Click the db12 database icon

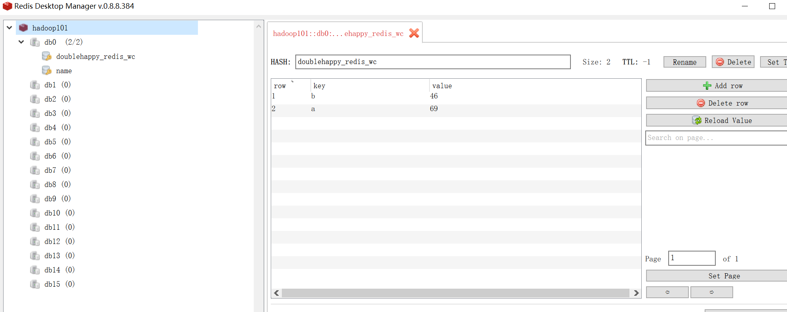(35, 241)
